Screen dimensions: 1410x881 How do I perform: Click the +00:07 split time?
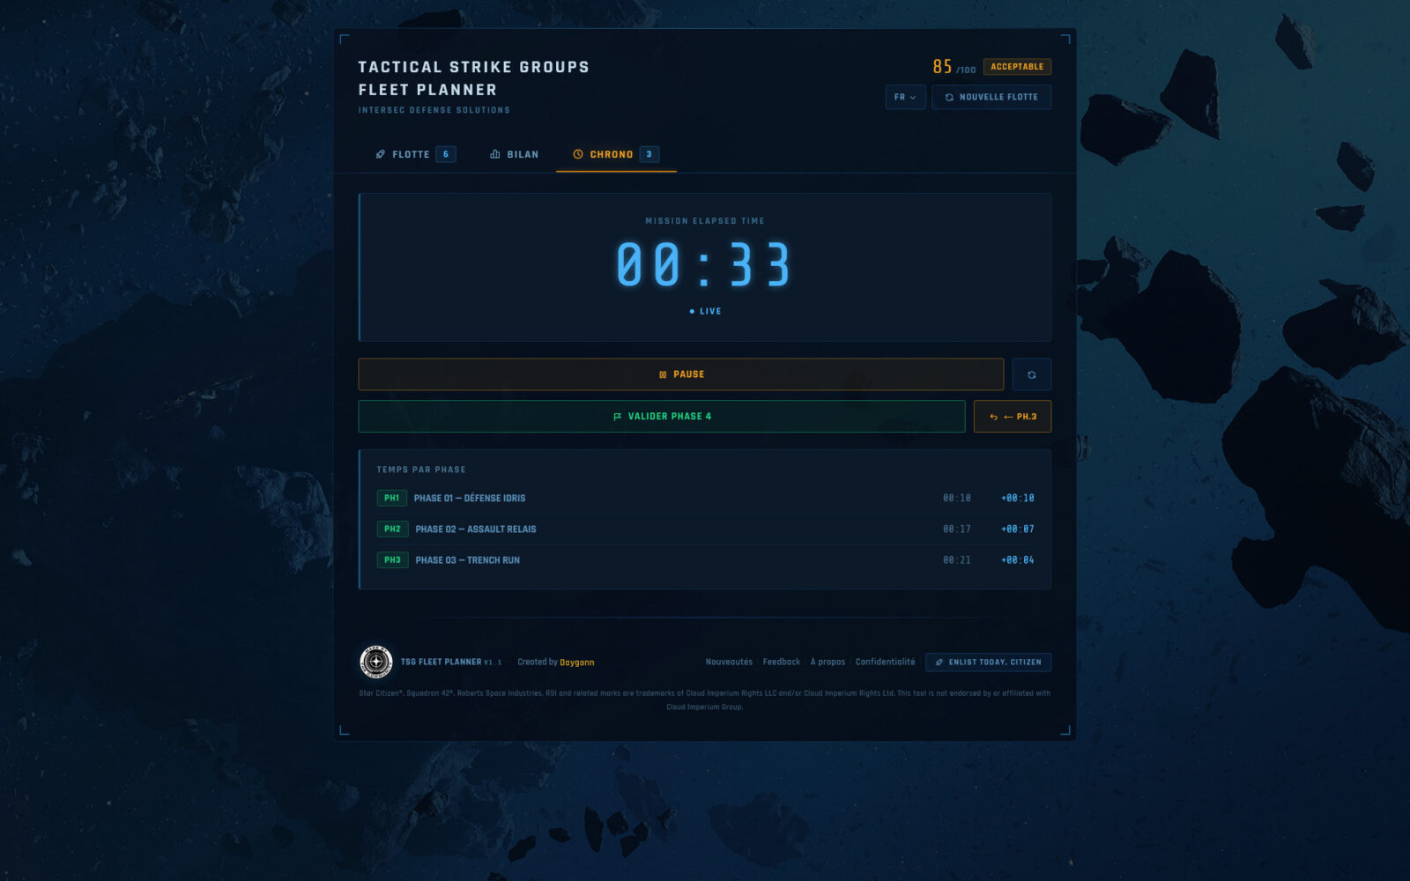[1018, 529]
